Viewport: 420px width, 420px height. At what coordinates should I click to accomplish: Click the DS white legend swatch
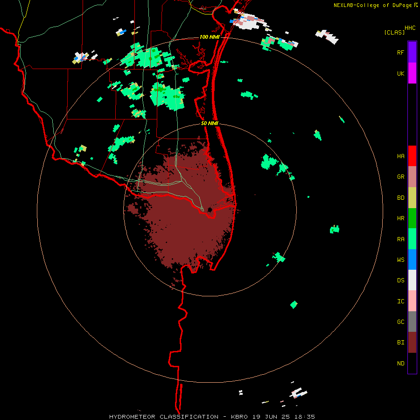click(412, 280)
